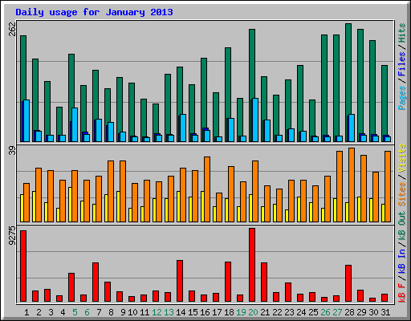The height and width of the screenshot is (321, 411).
Task: Click green weekend day label 13
Action: click(169, 312)
